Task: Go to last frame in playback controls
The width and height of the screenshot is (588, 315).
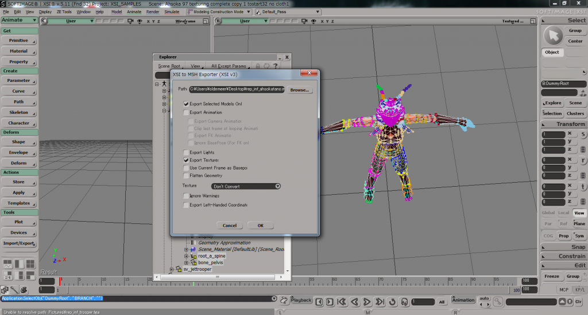Action: (x=380, y=301)
